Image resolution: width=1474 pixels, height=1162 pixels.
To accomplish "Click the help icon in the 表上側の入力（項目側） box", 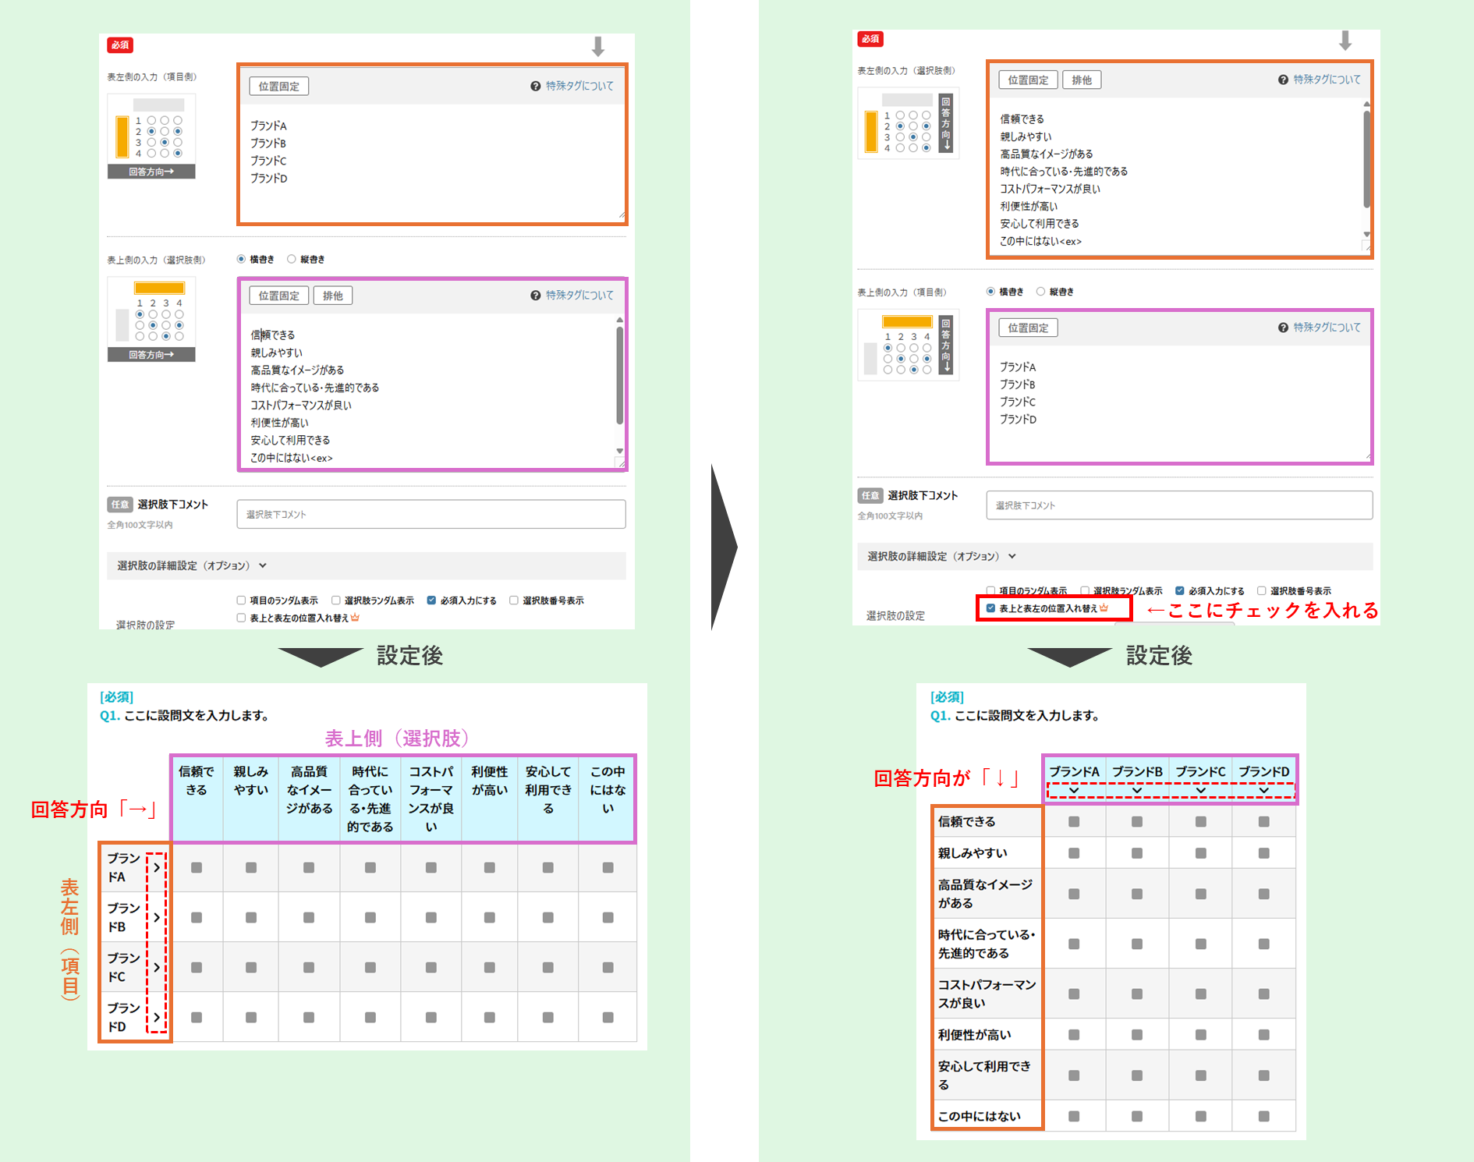I will [x=1283, y=328].
